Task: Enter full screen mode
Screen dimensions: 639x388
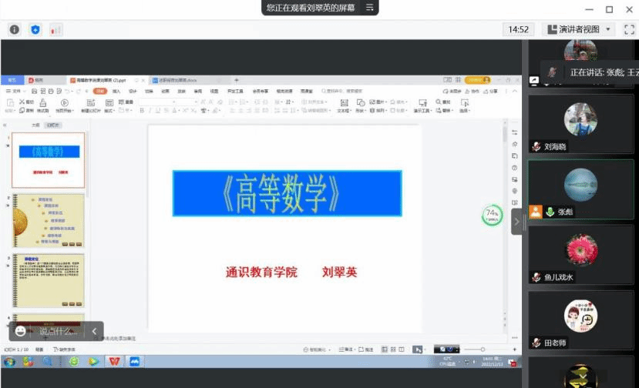Action: click(x=629, y=29)
